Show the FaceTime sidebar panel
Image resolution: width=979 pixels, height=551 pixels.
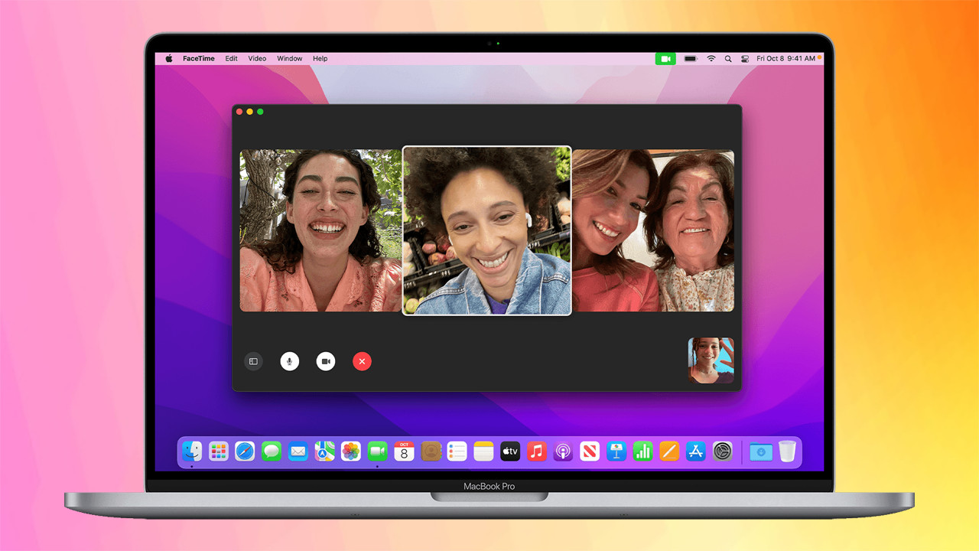[253, 361]
